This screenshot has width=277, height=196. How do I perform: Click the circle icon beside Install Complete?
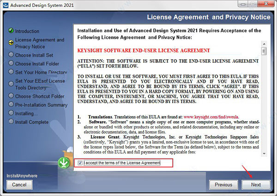[x=11, y=122]
